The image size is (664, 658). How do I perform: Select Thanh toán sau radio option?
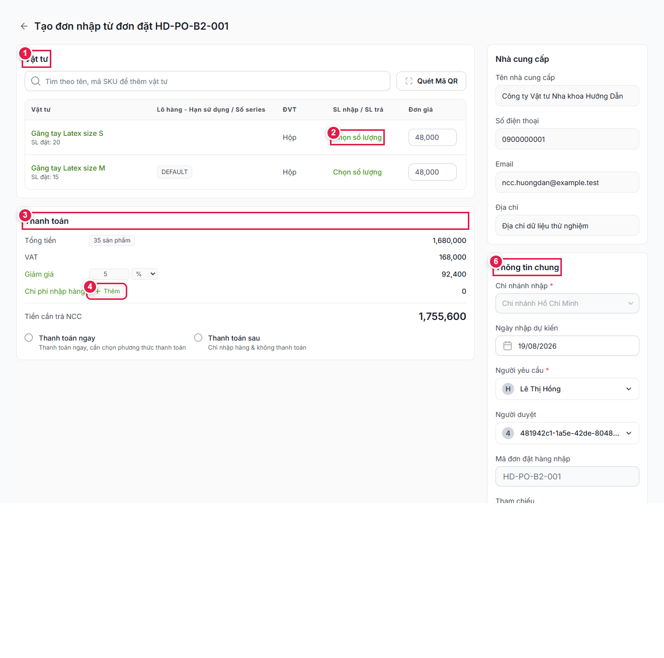coord(198,338)
